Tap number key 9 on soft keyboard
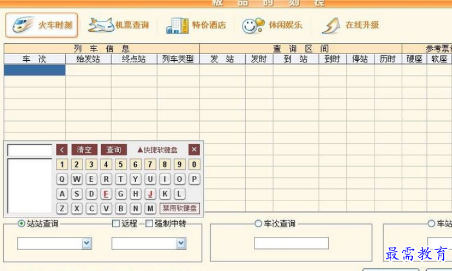 pyautogui.click(x=179, y=164)
